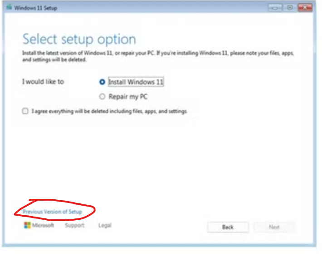Open the Previous Version of Setup link
The image size is (322, 257).
[x=52, y=212]
